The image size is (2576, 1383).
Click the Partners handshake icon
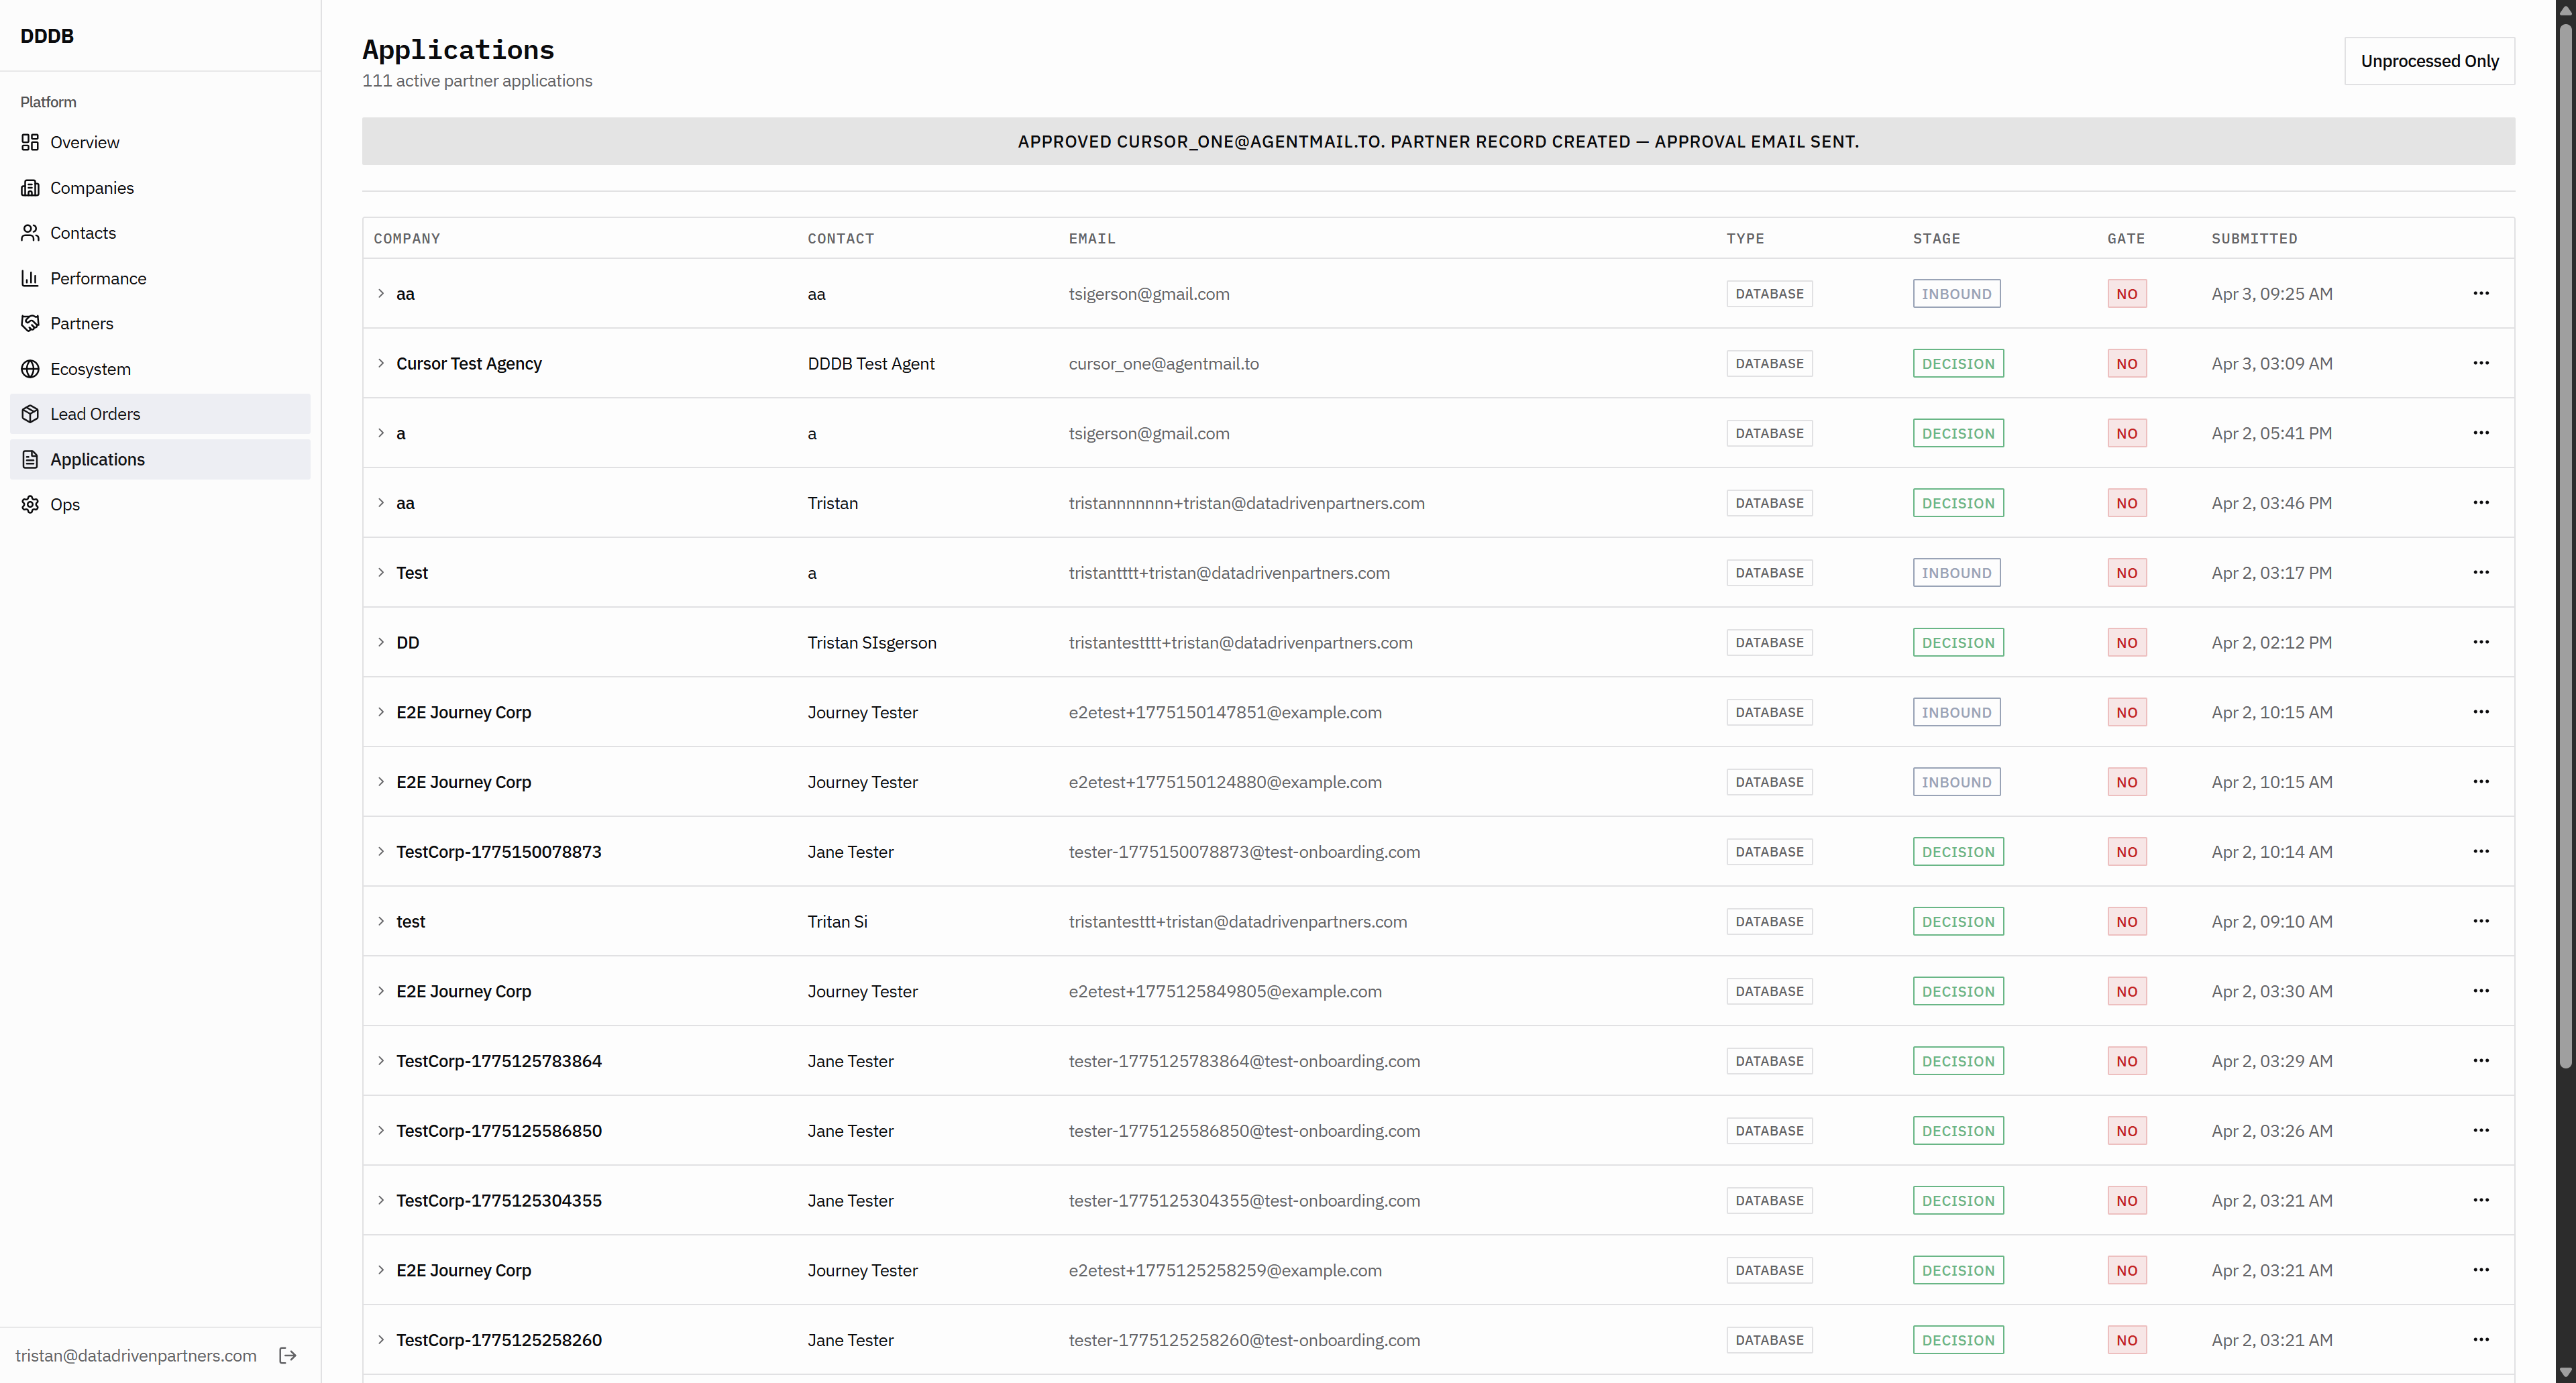point(30,323)
